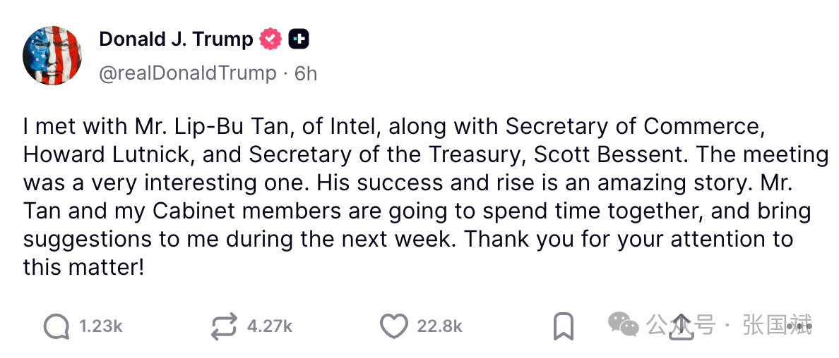The image size is (839, 358).
Task: Click the share upload icon
Action: click(x=682, y=327)
